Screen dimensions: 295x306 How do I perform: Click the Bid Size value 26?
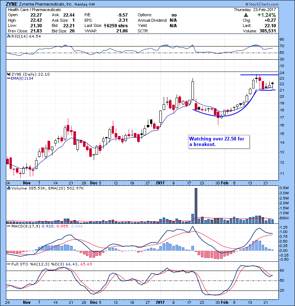pos(72,31)
